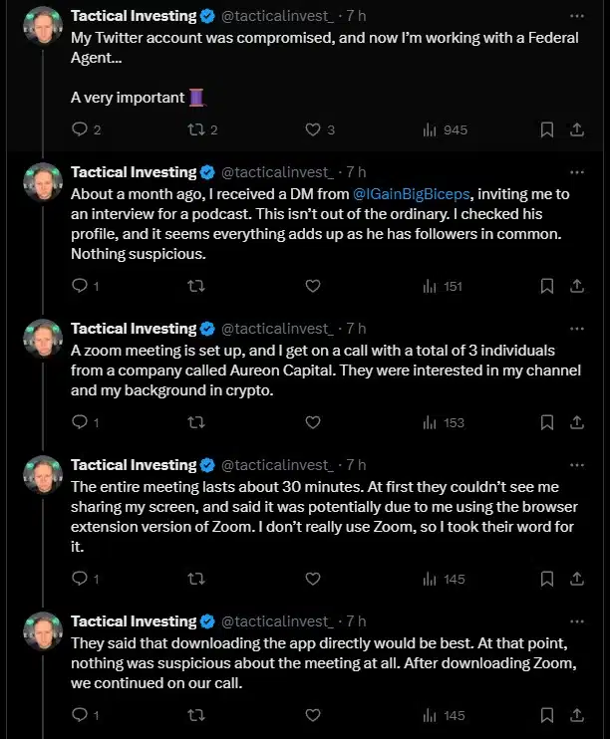View the 153 views on the Aureon Capital tweet
The image size is (610, 739).
click(x=444, y=422)
